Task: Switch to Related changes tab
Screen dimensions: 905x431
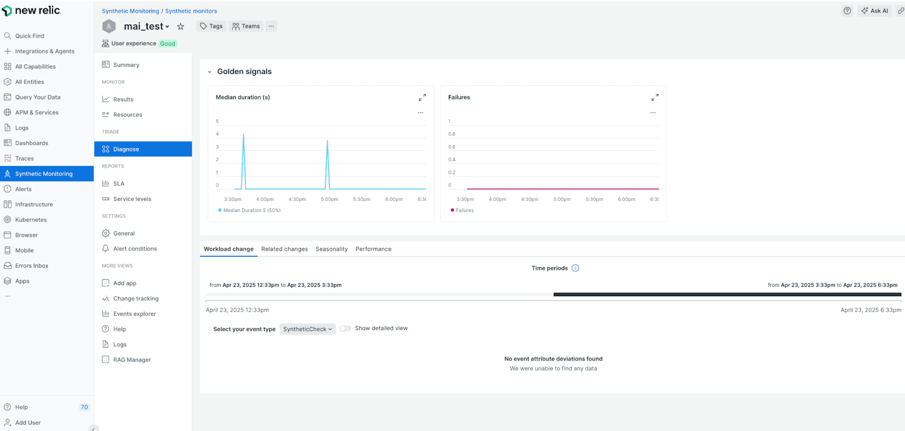Action: point(285,249)
